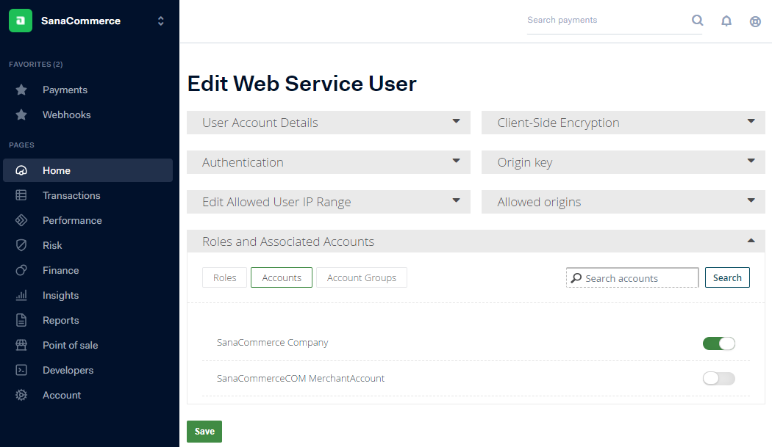Expand the User Account Details section

coord(329,123)
